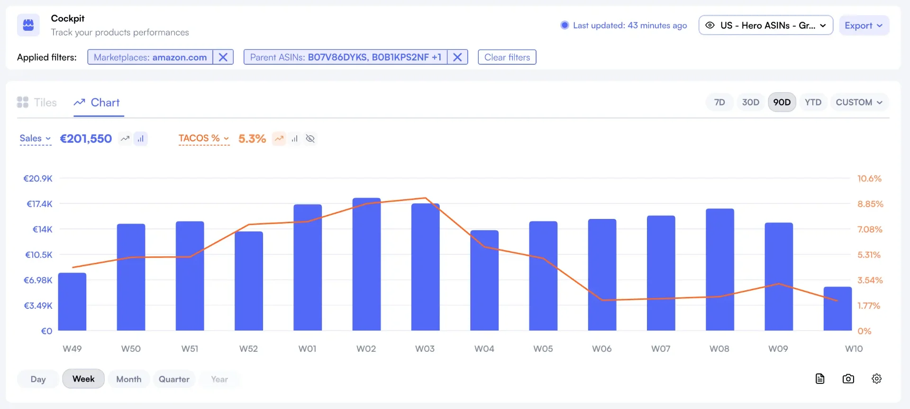Click the 10.6% axis label
910x409 pixels.
click(869, 179)
